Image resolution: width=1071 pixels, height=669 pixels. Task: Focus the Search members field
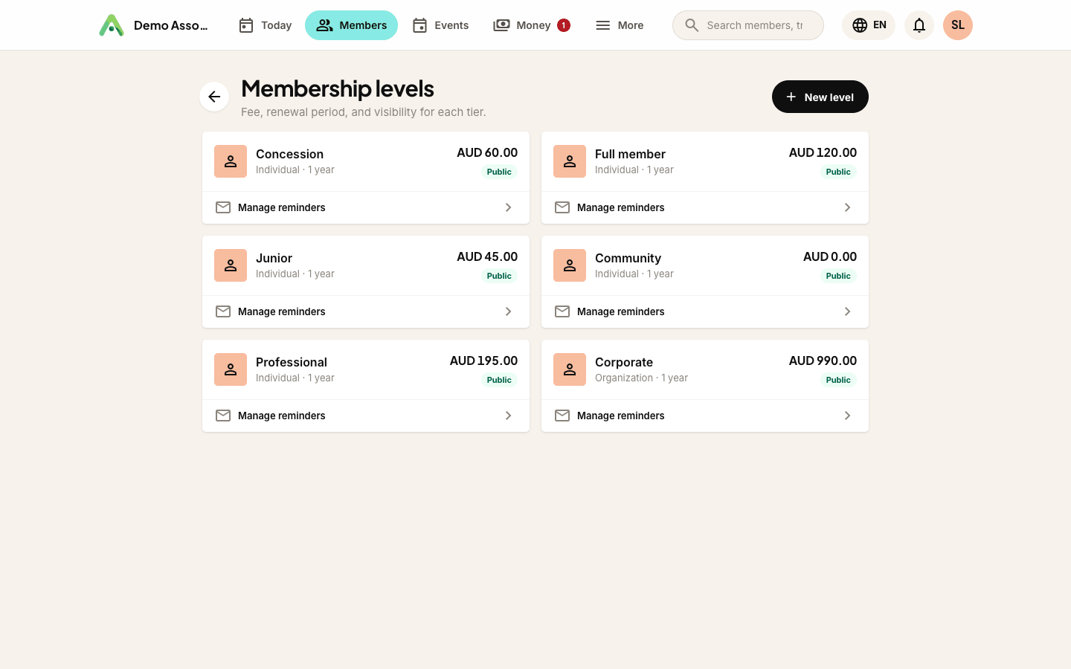click(748, 25)
